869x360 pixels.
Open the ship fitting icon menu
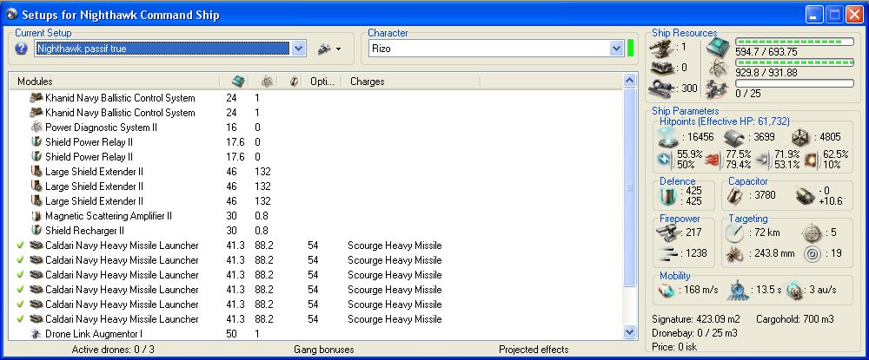(329, 49)
